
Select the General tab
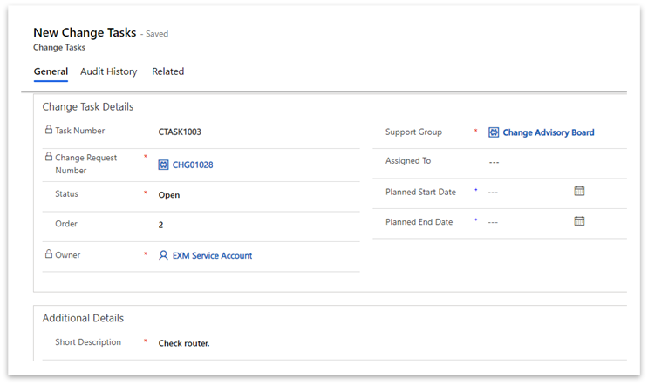(51, 71)
